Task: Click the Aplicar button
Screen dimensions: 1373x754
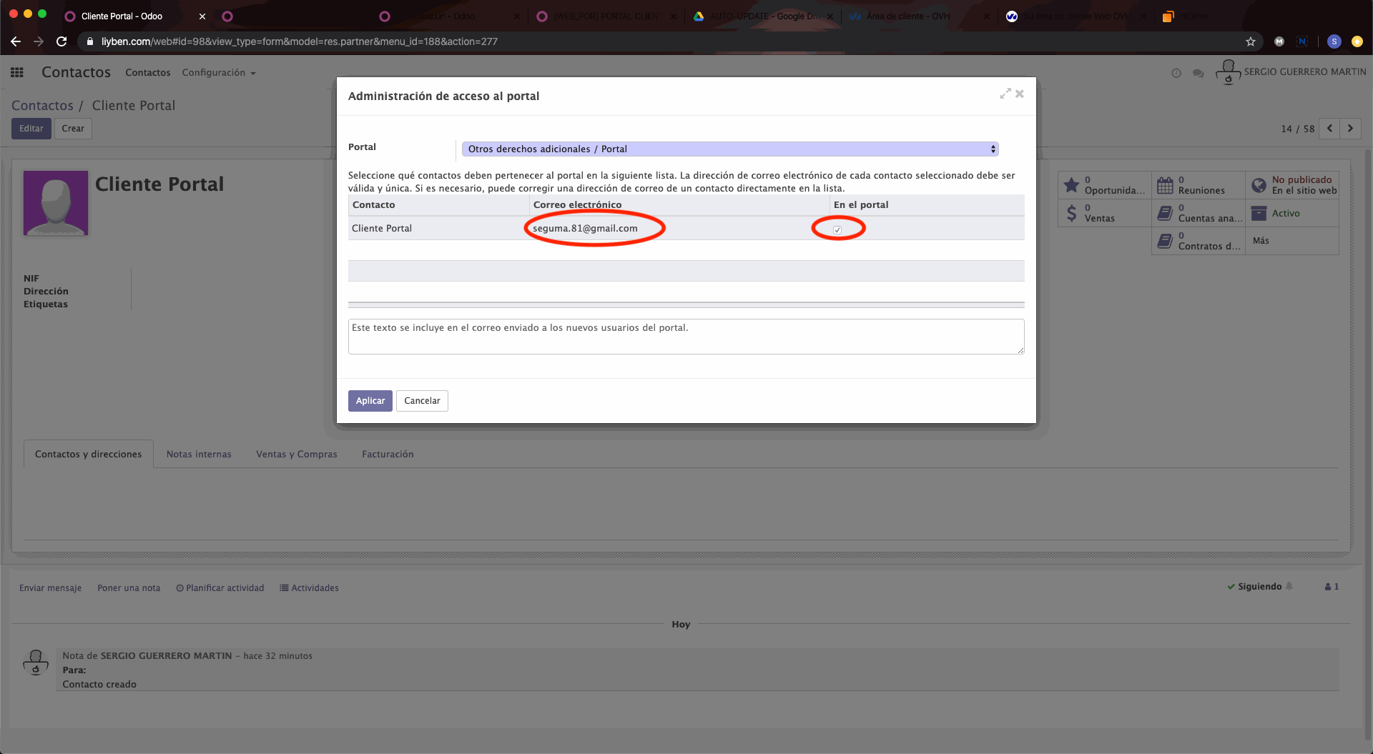Action: 370,401
